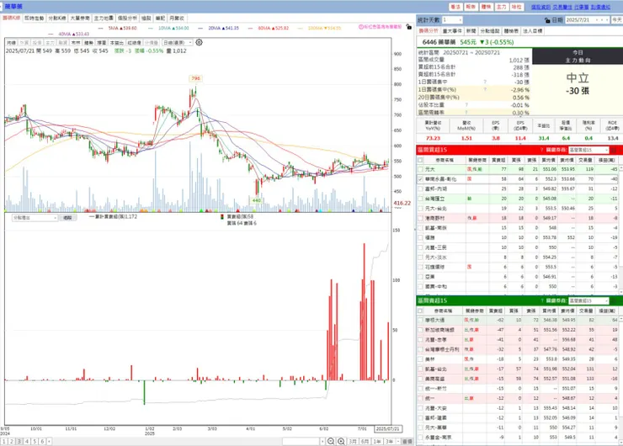Uncheck the checked broker row with 58
623x446 pixels.
click(420, 179)
